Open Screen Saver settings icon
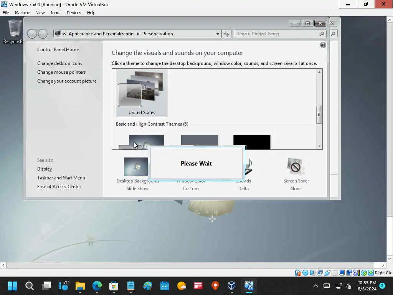 (296, 166)
